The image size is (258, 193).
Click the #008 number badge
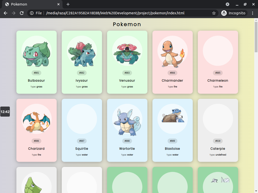pos(127,141)
